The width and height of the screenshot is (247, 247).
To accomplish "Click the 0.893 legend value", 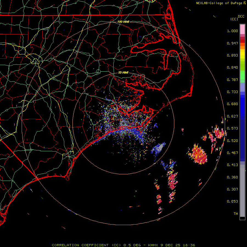I will click(232, 55).
